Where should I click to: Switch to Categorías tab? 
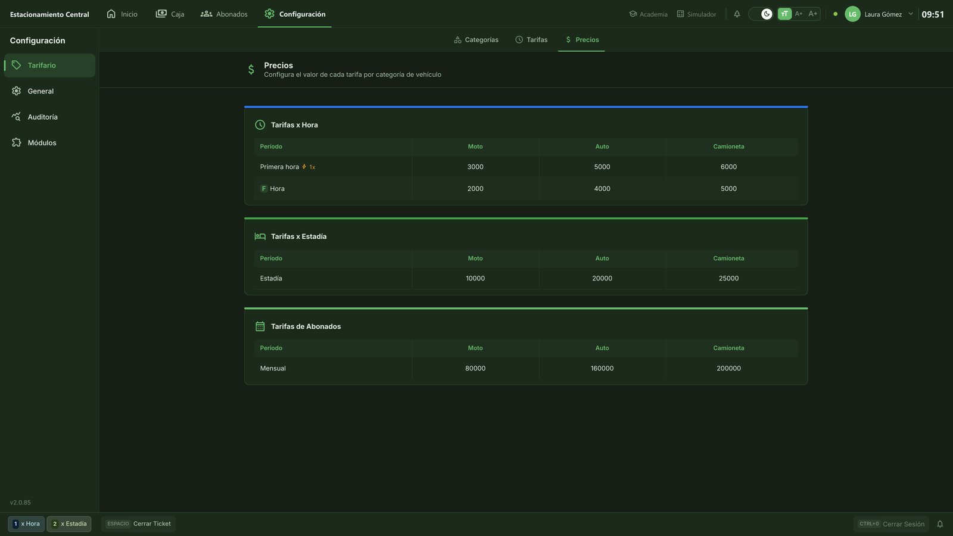click(476, 40)
